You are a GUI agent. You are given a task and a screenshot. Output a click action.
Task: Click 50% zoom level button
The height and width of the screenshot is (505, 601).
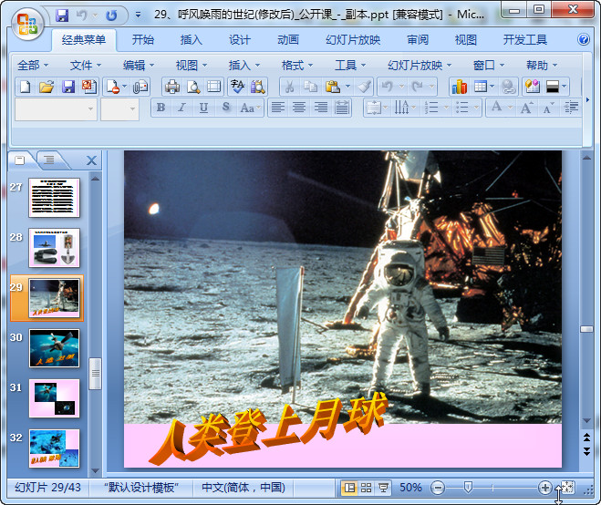click(x=410, y=488)
